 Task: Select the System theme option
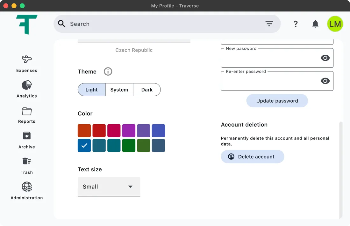tap(119, 90)
